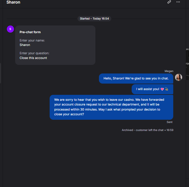Click the Enter your question label
The width and height of the screenshot is (189, 187).
[x=34, y=53]
